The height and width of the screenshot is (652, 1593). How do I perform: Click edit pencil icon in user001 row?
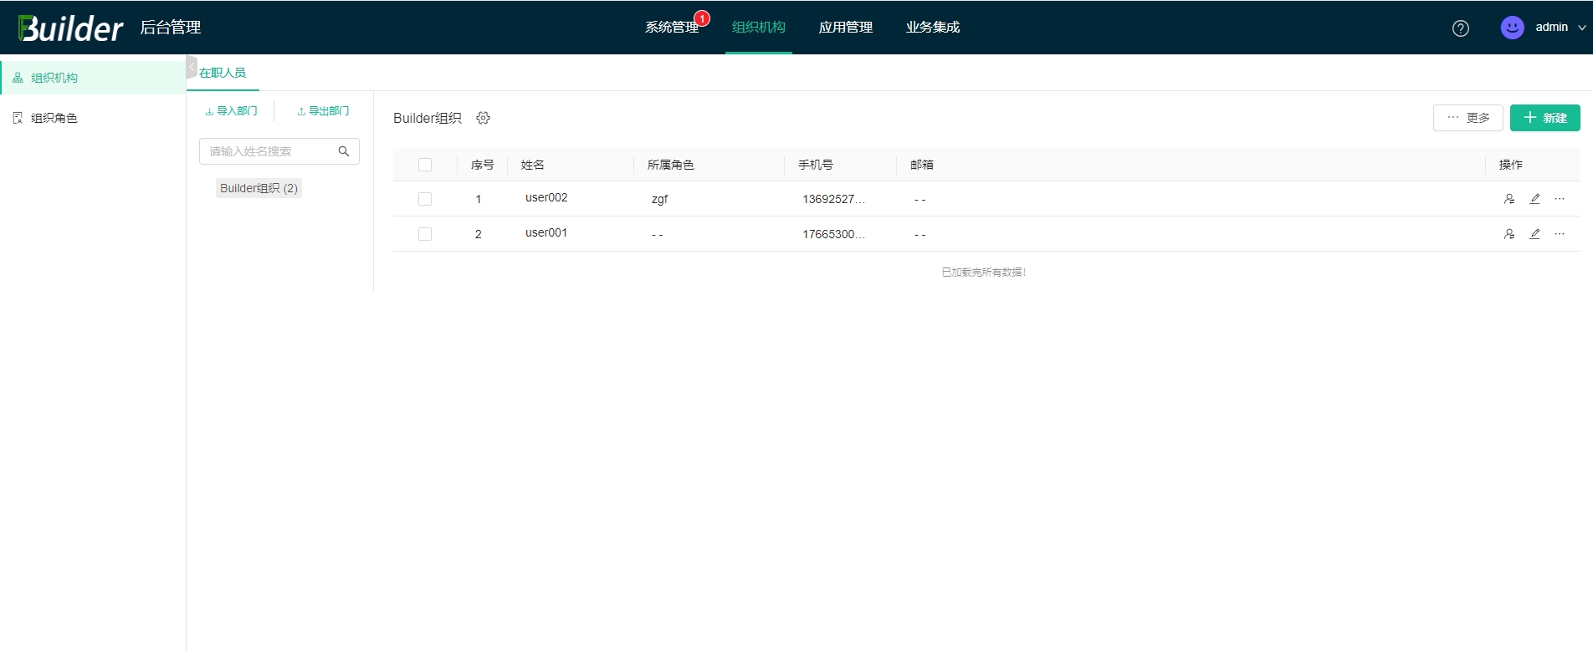click(1534, 234)
